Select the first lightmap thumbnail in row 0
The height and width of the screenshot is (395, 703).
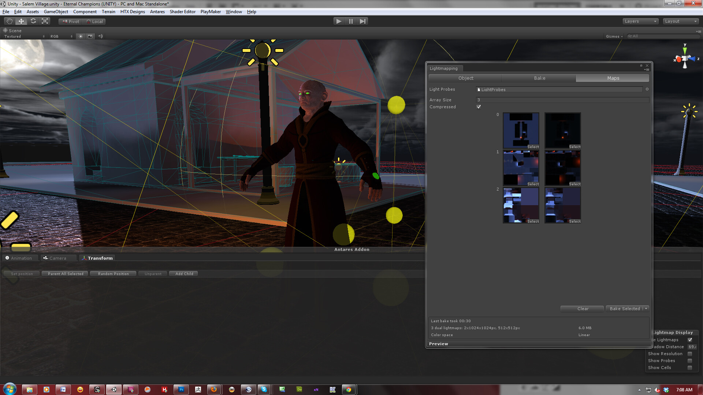coord(521,130)
